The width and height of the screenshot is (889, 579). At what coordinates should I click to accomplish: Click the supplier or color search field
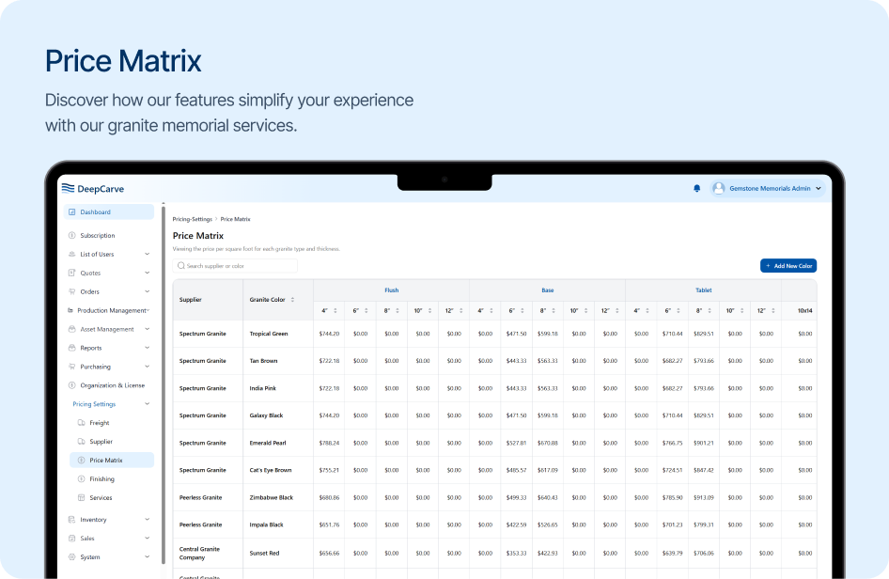pyautogui.click(x=240, y=266)
